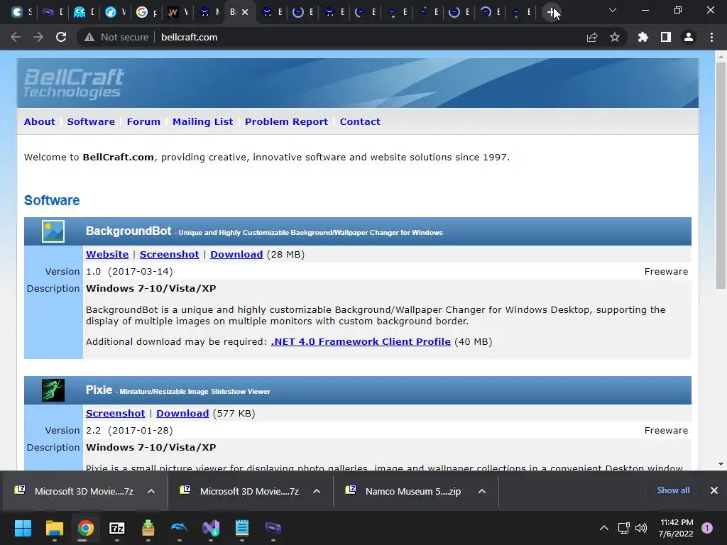Click Freeware label in BackgroundBot row
Screen dimensions: 727x545
[666, 272]
